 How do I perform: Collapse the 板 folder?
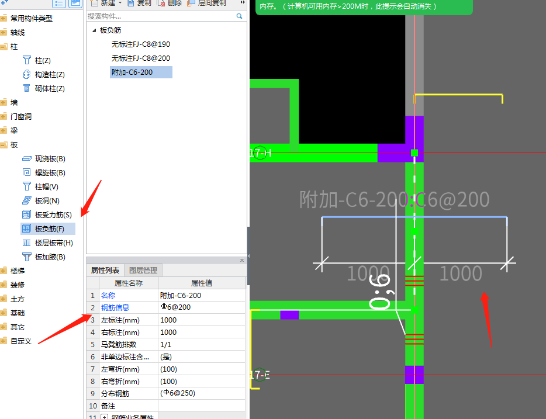point(4,145)
